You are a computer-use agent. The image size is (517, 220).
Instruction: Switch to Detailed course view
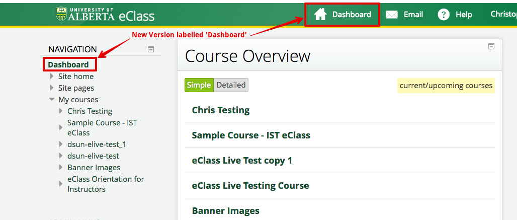tap(231, 85)
